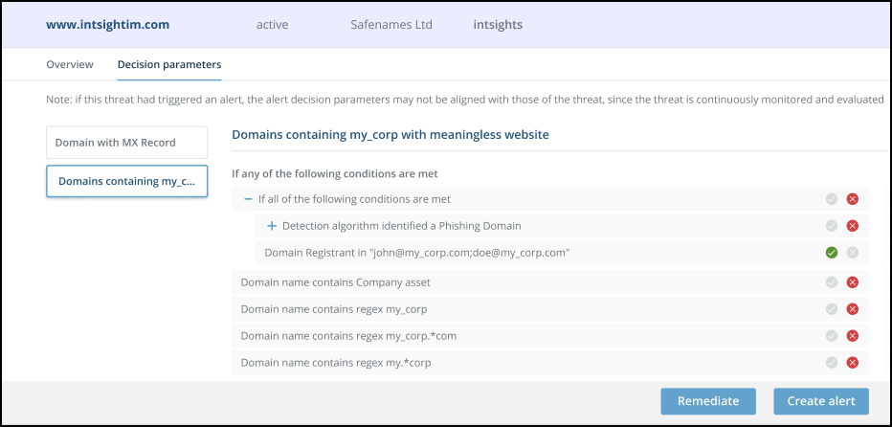892x427 pixels.
Task: Click red X icon on Phishing Domain row
Action: click(853, 226)
